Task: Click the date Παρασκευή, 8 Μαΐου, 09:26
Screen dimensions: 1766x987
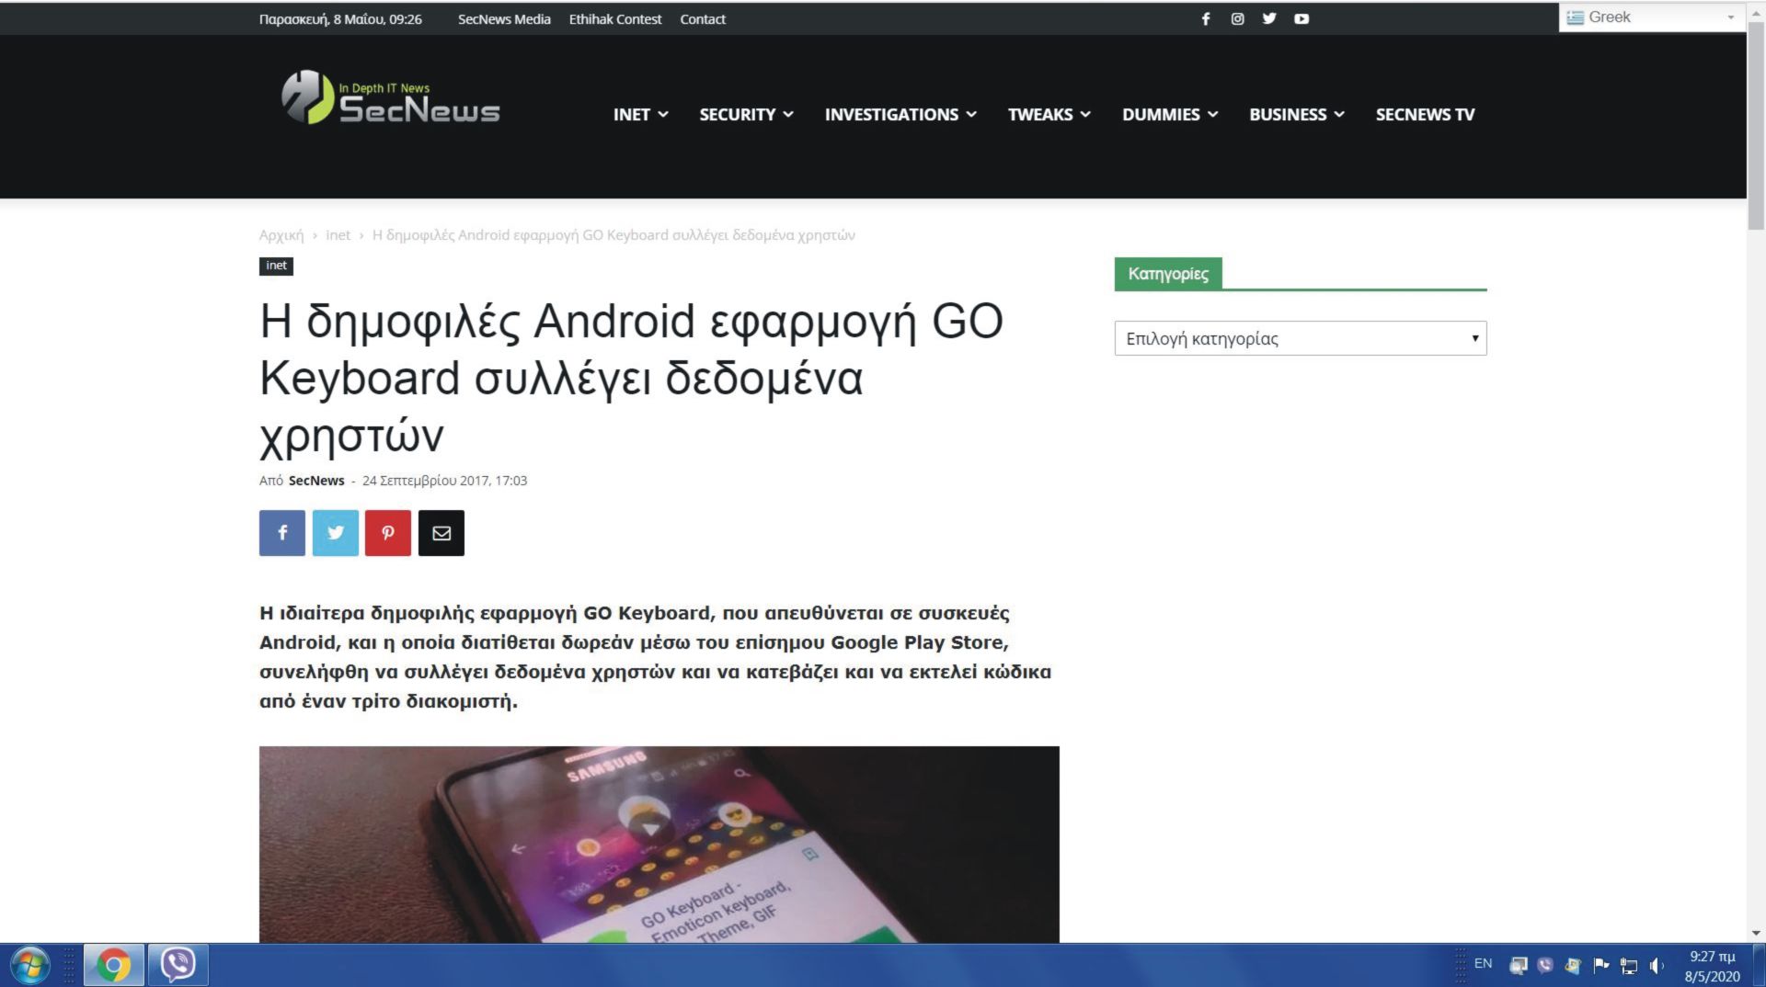Action: [x=340, y=18]
